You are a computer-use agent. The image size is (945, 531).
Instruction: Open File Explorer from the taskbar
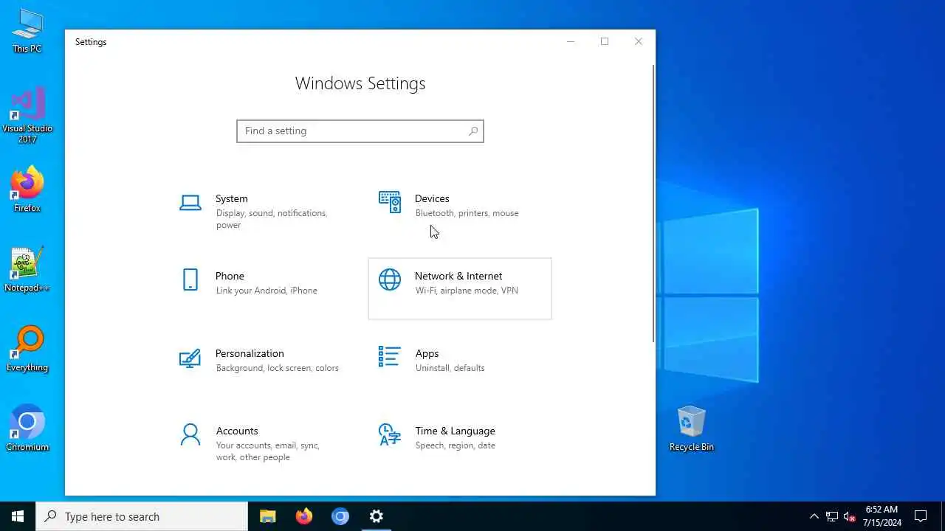coord(267,516)
